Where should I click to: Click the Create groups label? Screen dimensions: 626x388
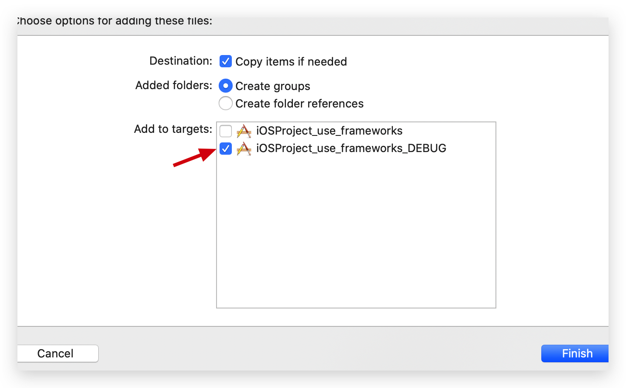click(273, 86)
